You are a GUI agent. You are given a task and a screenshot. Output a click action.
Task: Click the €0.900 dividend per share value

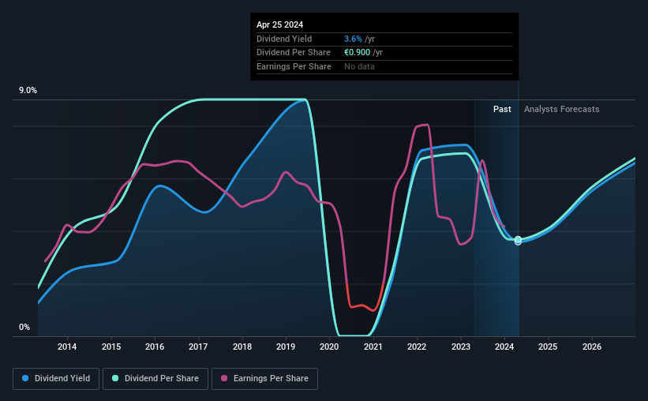pos(357,53)
